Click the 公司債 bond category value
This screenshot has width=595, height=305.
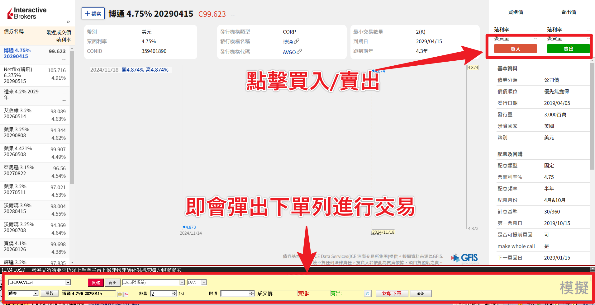(x=551, y=80)
